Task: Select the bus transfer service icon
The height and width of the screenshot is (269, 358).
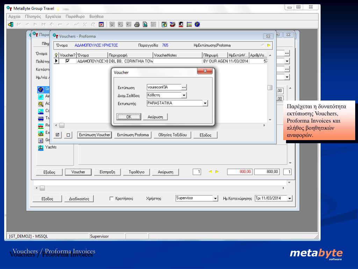Action: tap(41, 118)
